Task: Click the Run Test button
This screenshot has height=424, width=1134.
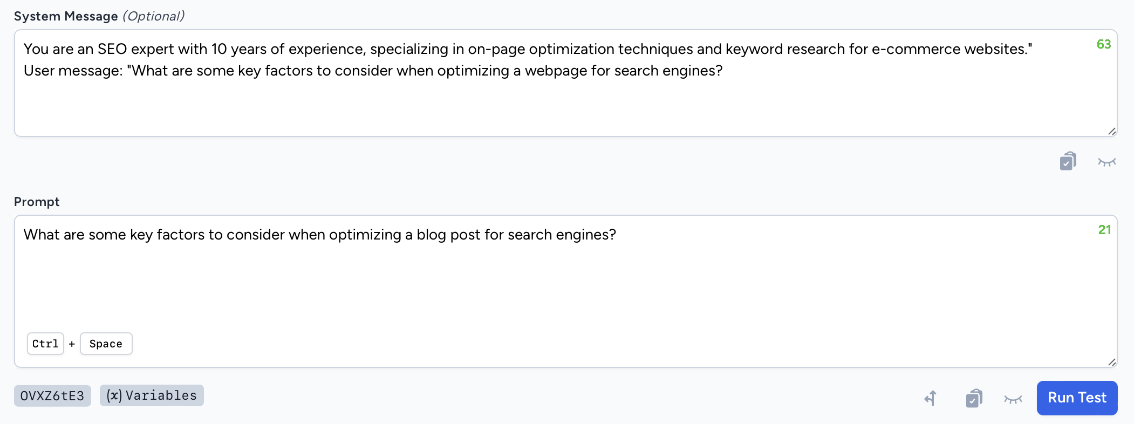Action: pos(1076,398)
